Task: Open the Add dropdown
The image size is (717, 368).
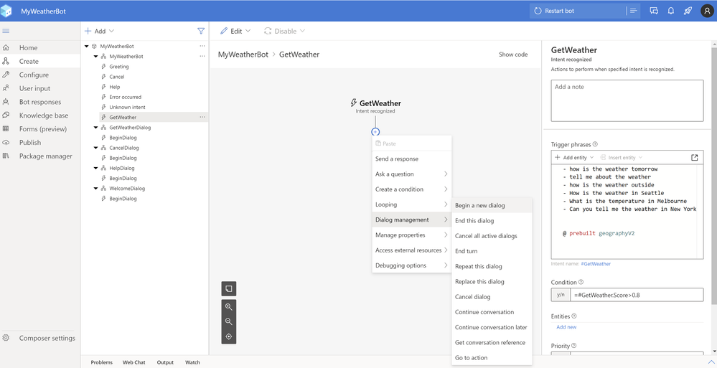Action: click(99, 31)
